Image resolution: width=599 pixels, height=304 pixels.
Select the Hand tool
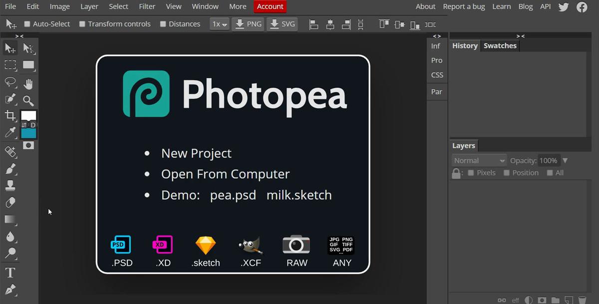click(28, 84)
